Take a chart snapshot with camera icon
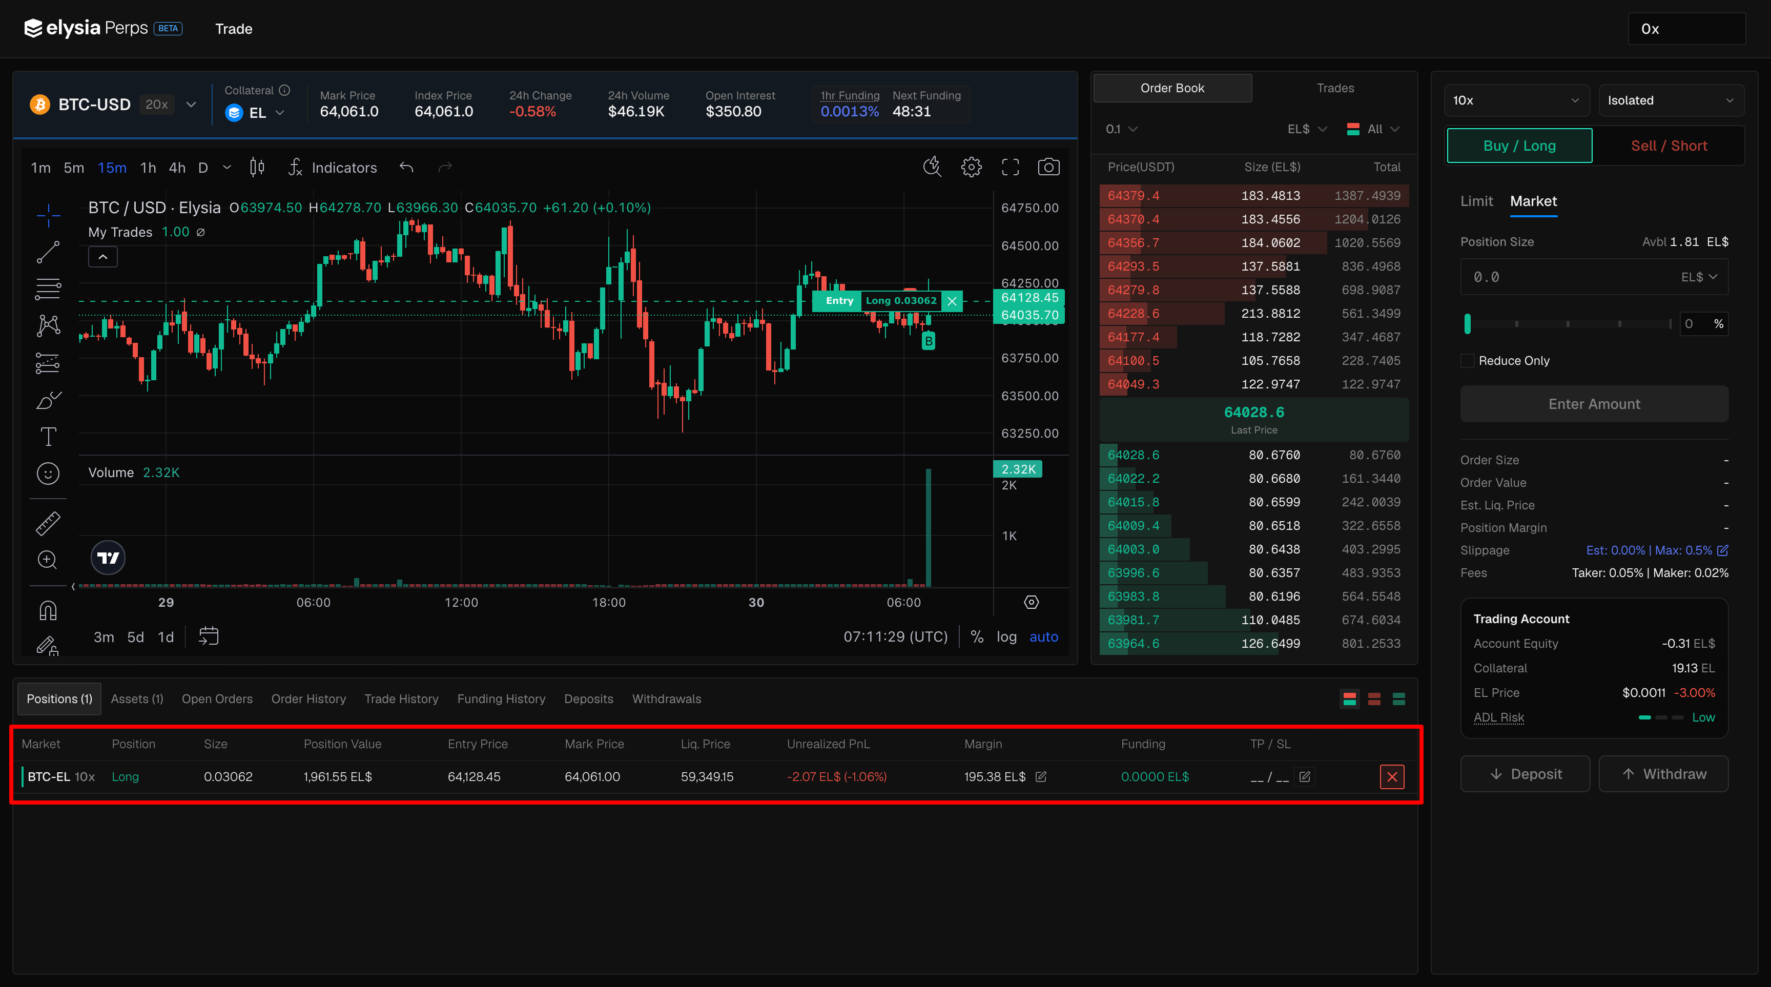This screenshot has width=1771, height=987. [1048, 167]
